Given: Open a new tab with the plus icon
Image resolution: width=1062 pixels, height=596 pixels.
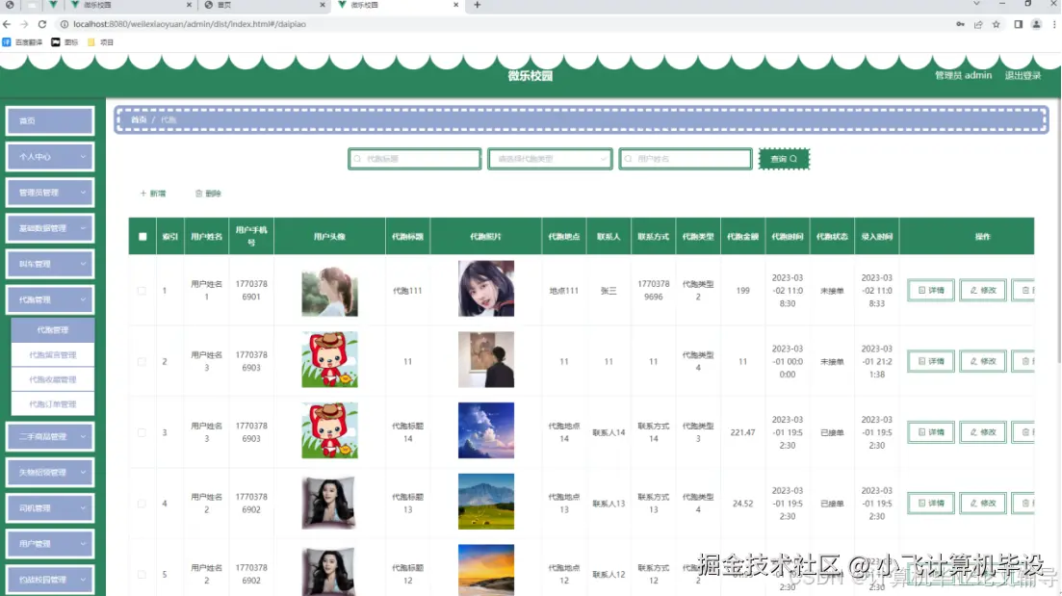Looking at the screenshot, I should pos(478,5).
